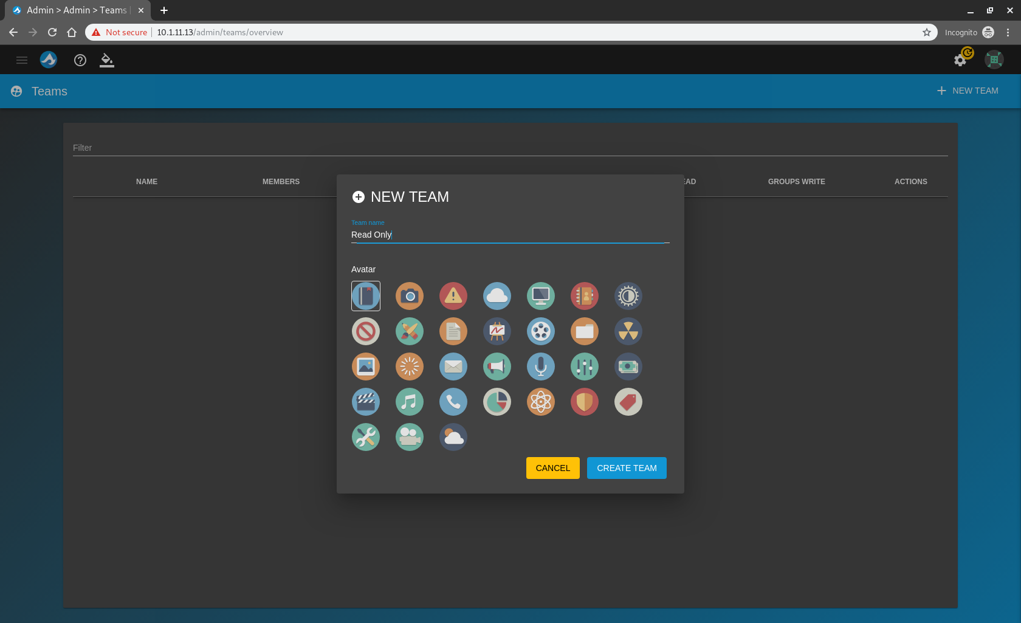
Task: Pick the film reel avatar
Action: point(541,331)
